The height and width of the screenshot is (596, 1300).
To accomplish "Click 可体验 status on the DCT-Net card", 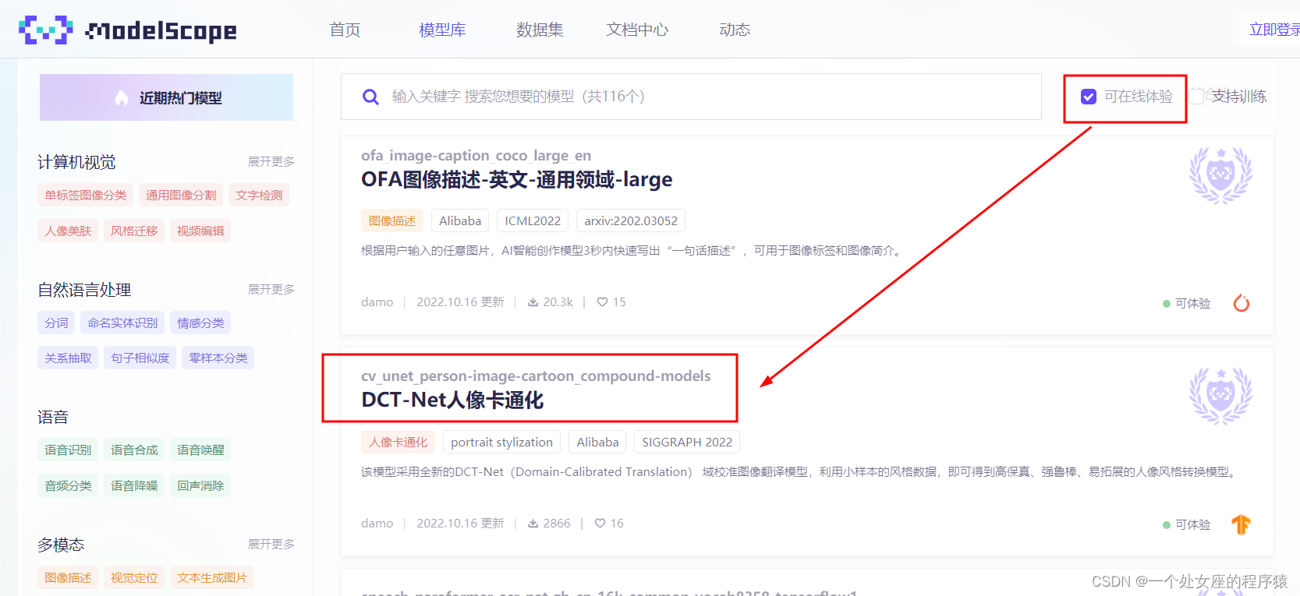I will click(x=1187, y=524).
